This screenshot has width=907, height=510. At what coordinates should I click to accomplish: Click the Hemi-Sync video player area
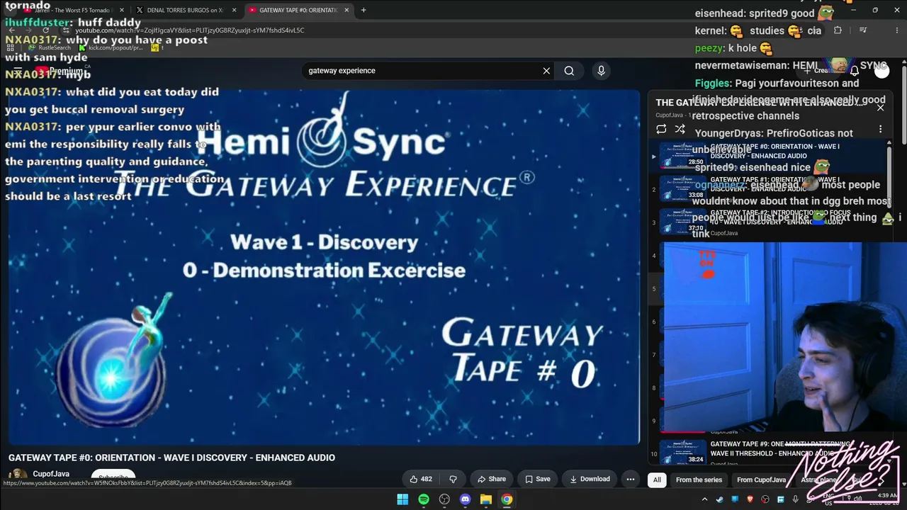click(x=324, y=267)
